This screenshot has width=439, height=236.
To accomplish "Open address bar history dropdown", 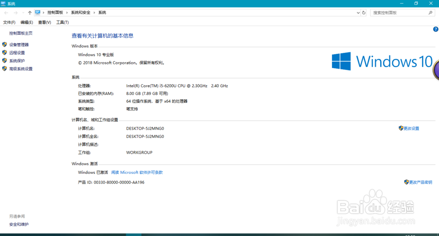I will (358, 13).
